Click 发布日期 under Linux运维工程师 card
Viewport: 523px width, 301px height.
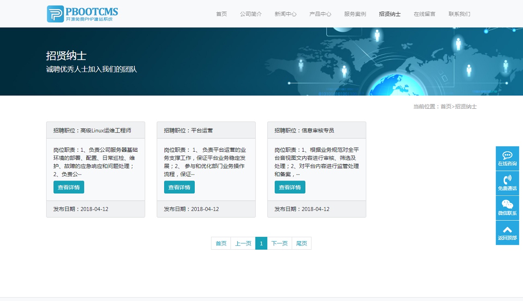[81, 209]
